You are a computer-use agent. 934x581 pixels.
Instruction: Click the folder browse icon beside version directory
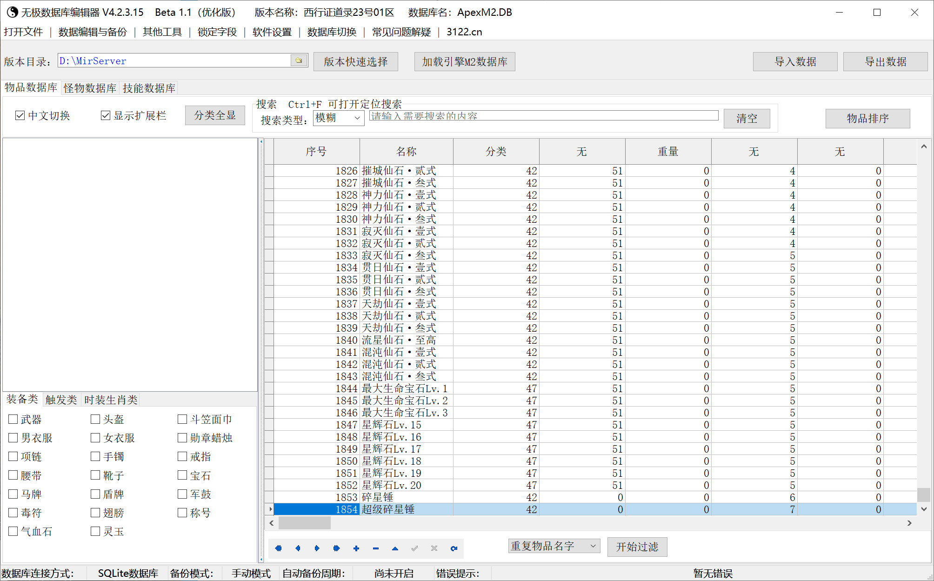(299, 60)
